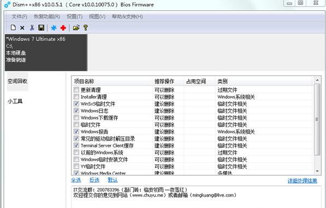Select the Windows 7 Ultimate x86 image tile

pos(46,52)
